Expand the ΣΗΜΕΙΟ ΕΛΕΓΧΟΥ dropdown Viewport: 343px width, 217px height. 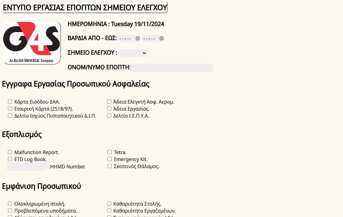click(133, 53)
